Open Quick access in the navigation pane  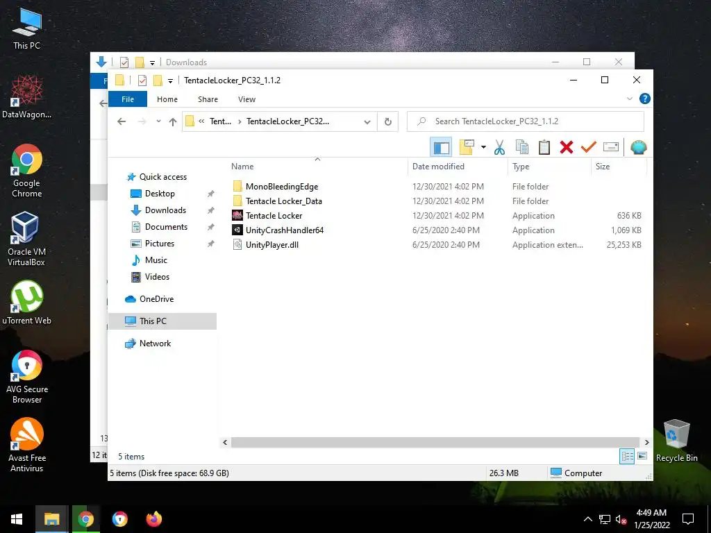162,177
